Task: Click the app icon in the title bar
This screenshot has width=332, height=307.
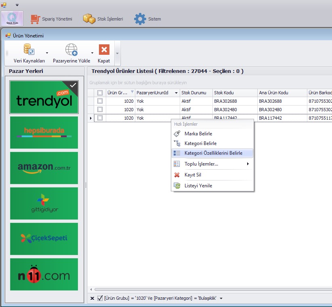Action: pyautogui.click(x=4, y=5)
